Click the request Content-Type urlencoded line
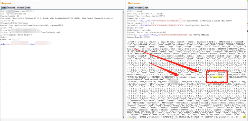The width and height of the screenshot is (248, 121). pyautogui.click(x=32, y=25)
